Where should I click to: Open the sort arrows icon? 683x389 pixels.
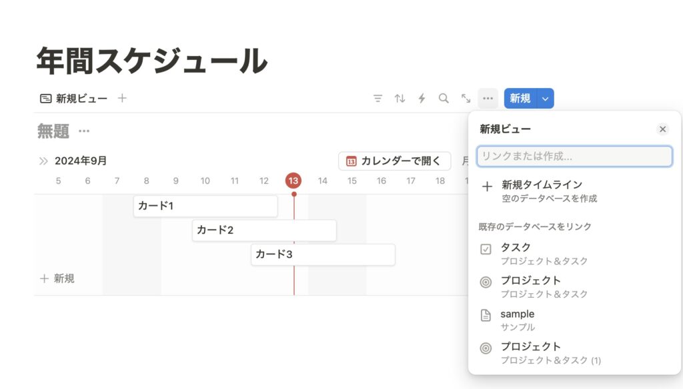coord(400,99)
